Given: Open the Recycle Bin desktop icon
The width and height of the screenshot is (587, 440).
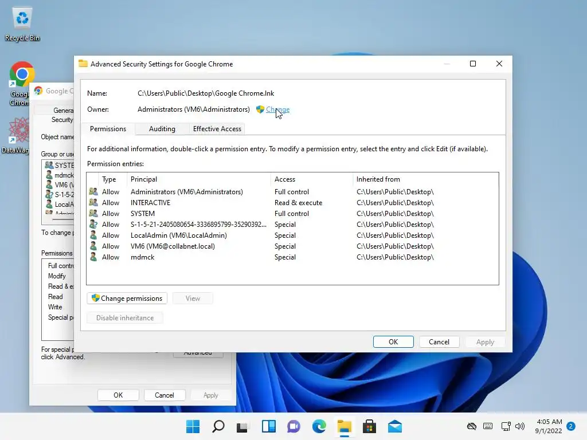Looking at the screenshot, I should point(22,23).
